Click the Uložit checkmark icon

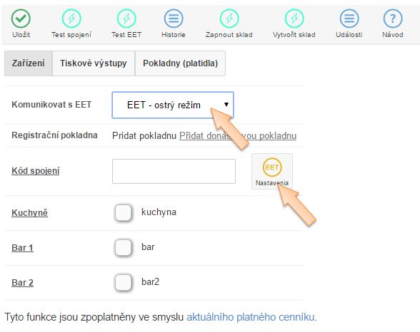pos(21,19)
